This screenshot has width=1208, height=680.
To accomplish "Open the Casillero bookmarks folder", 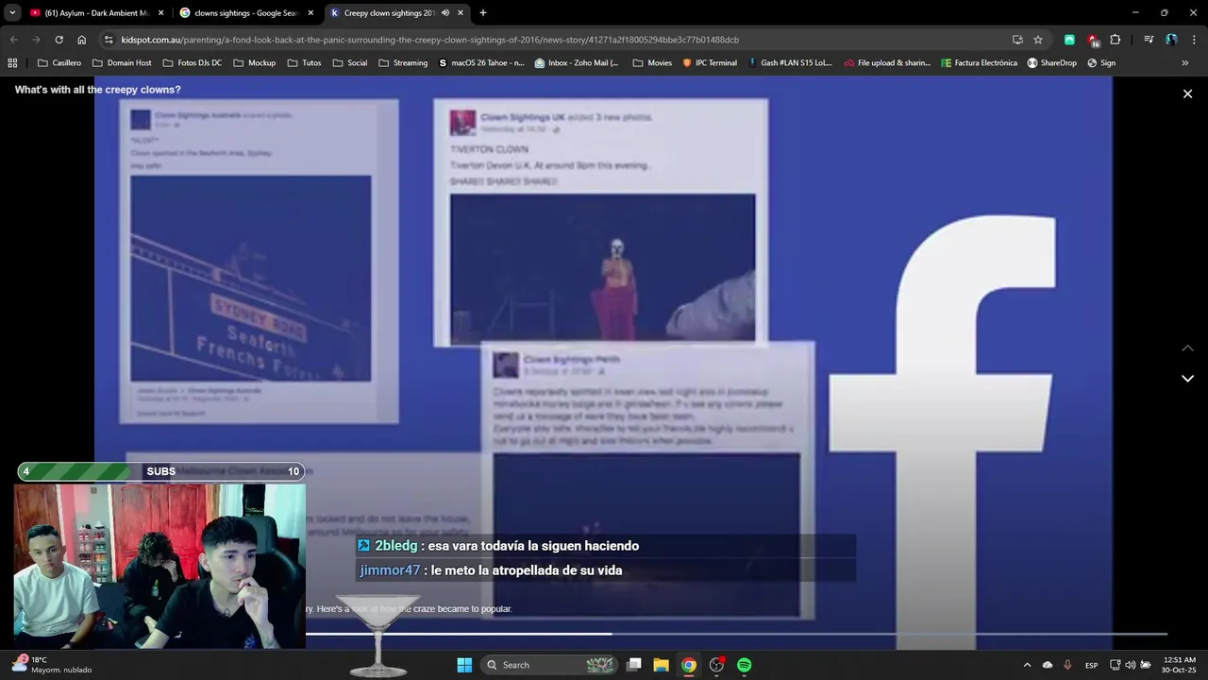I will point(59,63).
